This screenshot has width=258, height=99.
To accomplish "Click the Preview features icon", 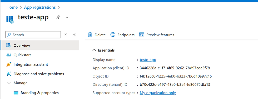I will [x=142, y=35].
